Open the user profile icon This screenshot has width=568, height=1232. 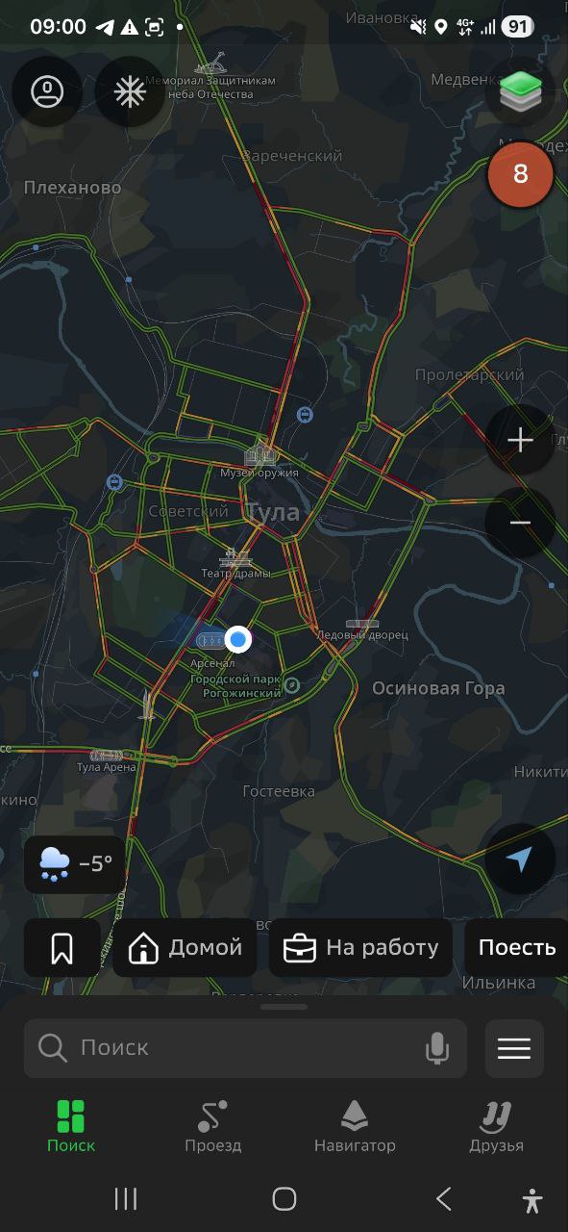(47, 91)
